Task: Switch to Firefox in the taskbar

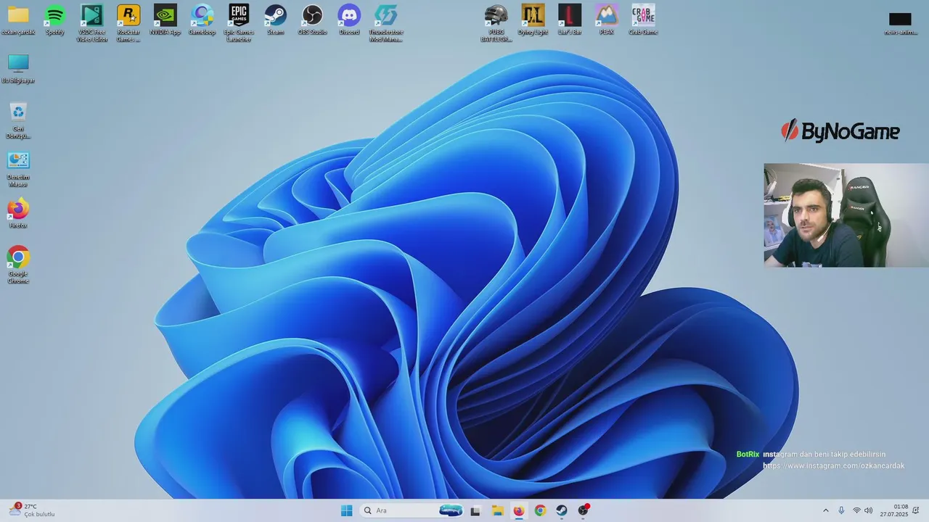Action: point(518,510)
